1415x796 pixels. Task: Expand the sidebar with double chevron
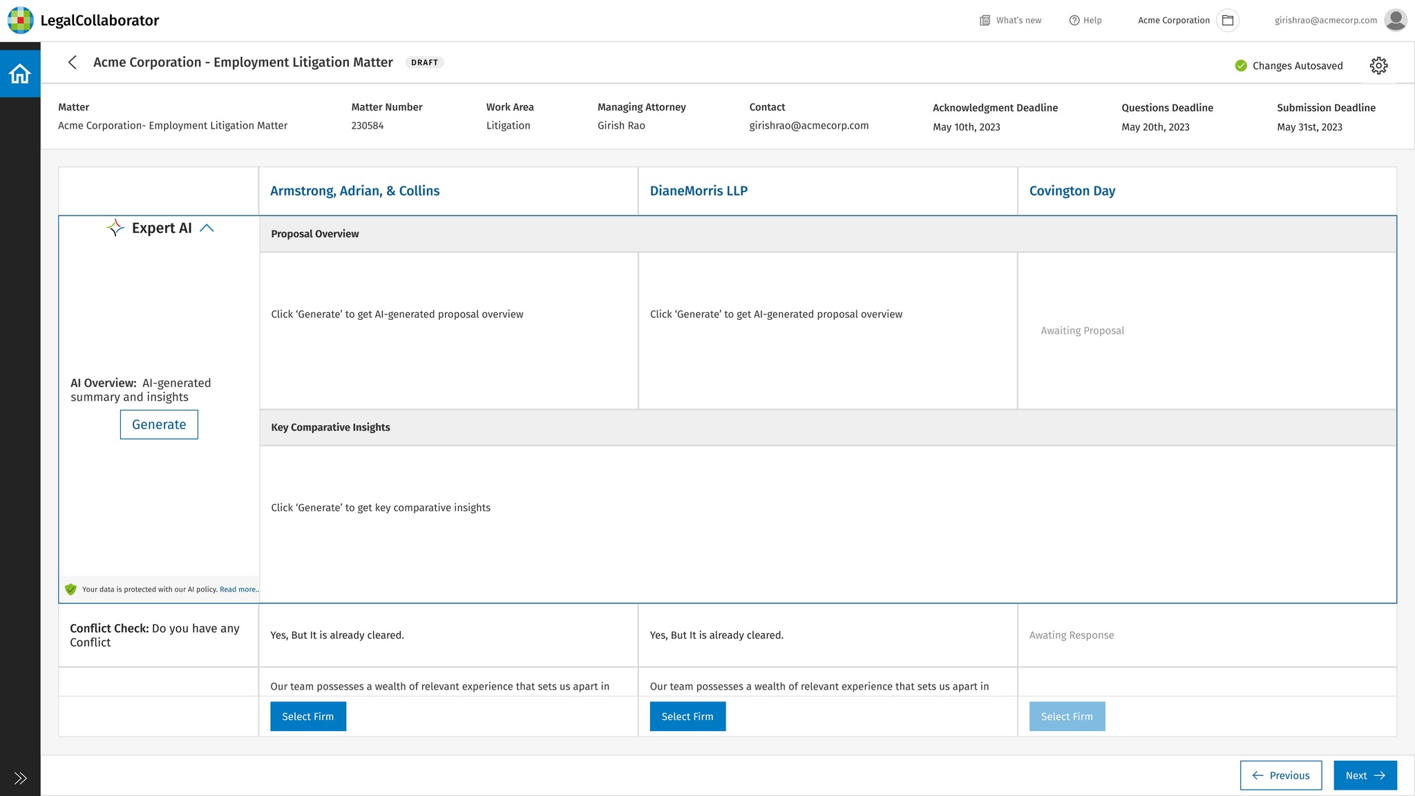[x=20, y=778]
